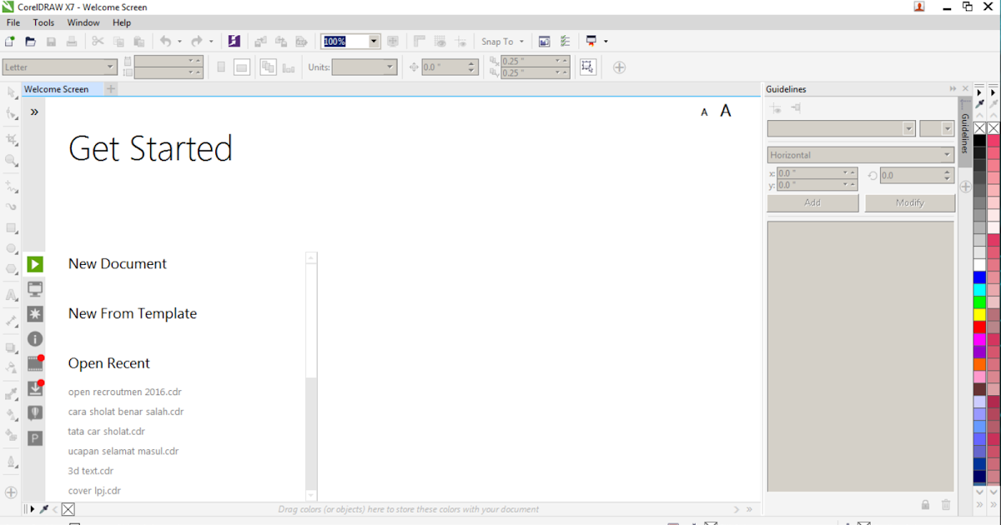Open recent file open recroutmen 2016.cdr
1001x525 pixels.
click(125, 392)
